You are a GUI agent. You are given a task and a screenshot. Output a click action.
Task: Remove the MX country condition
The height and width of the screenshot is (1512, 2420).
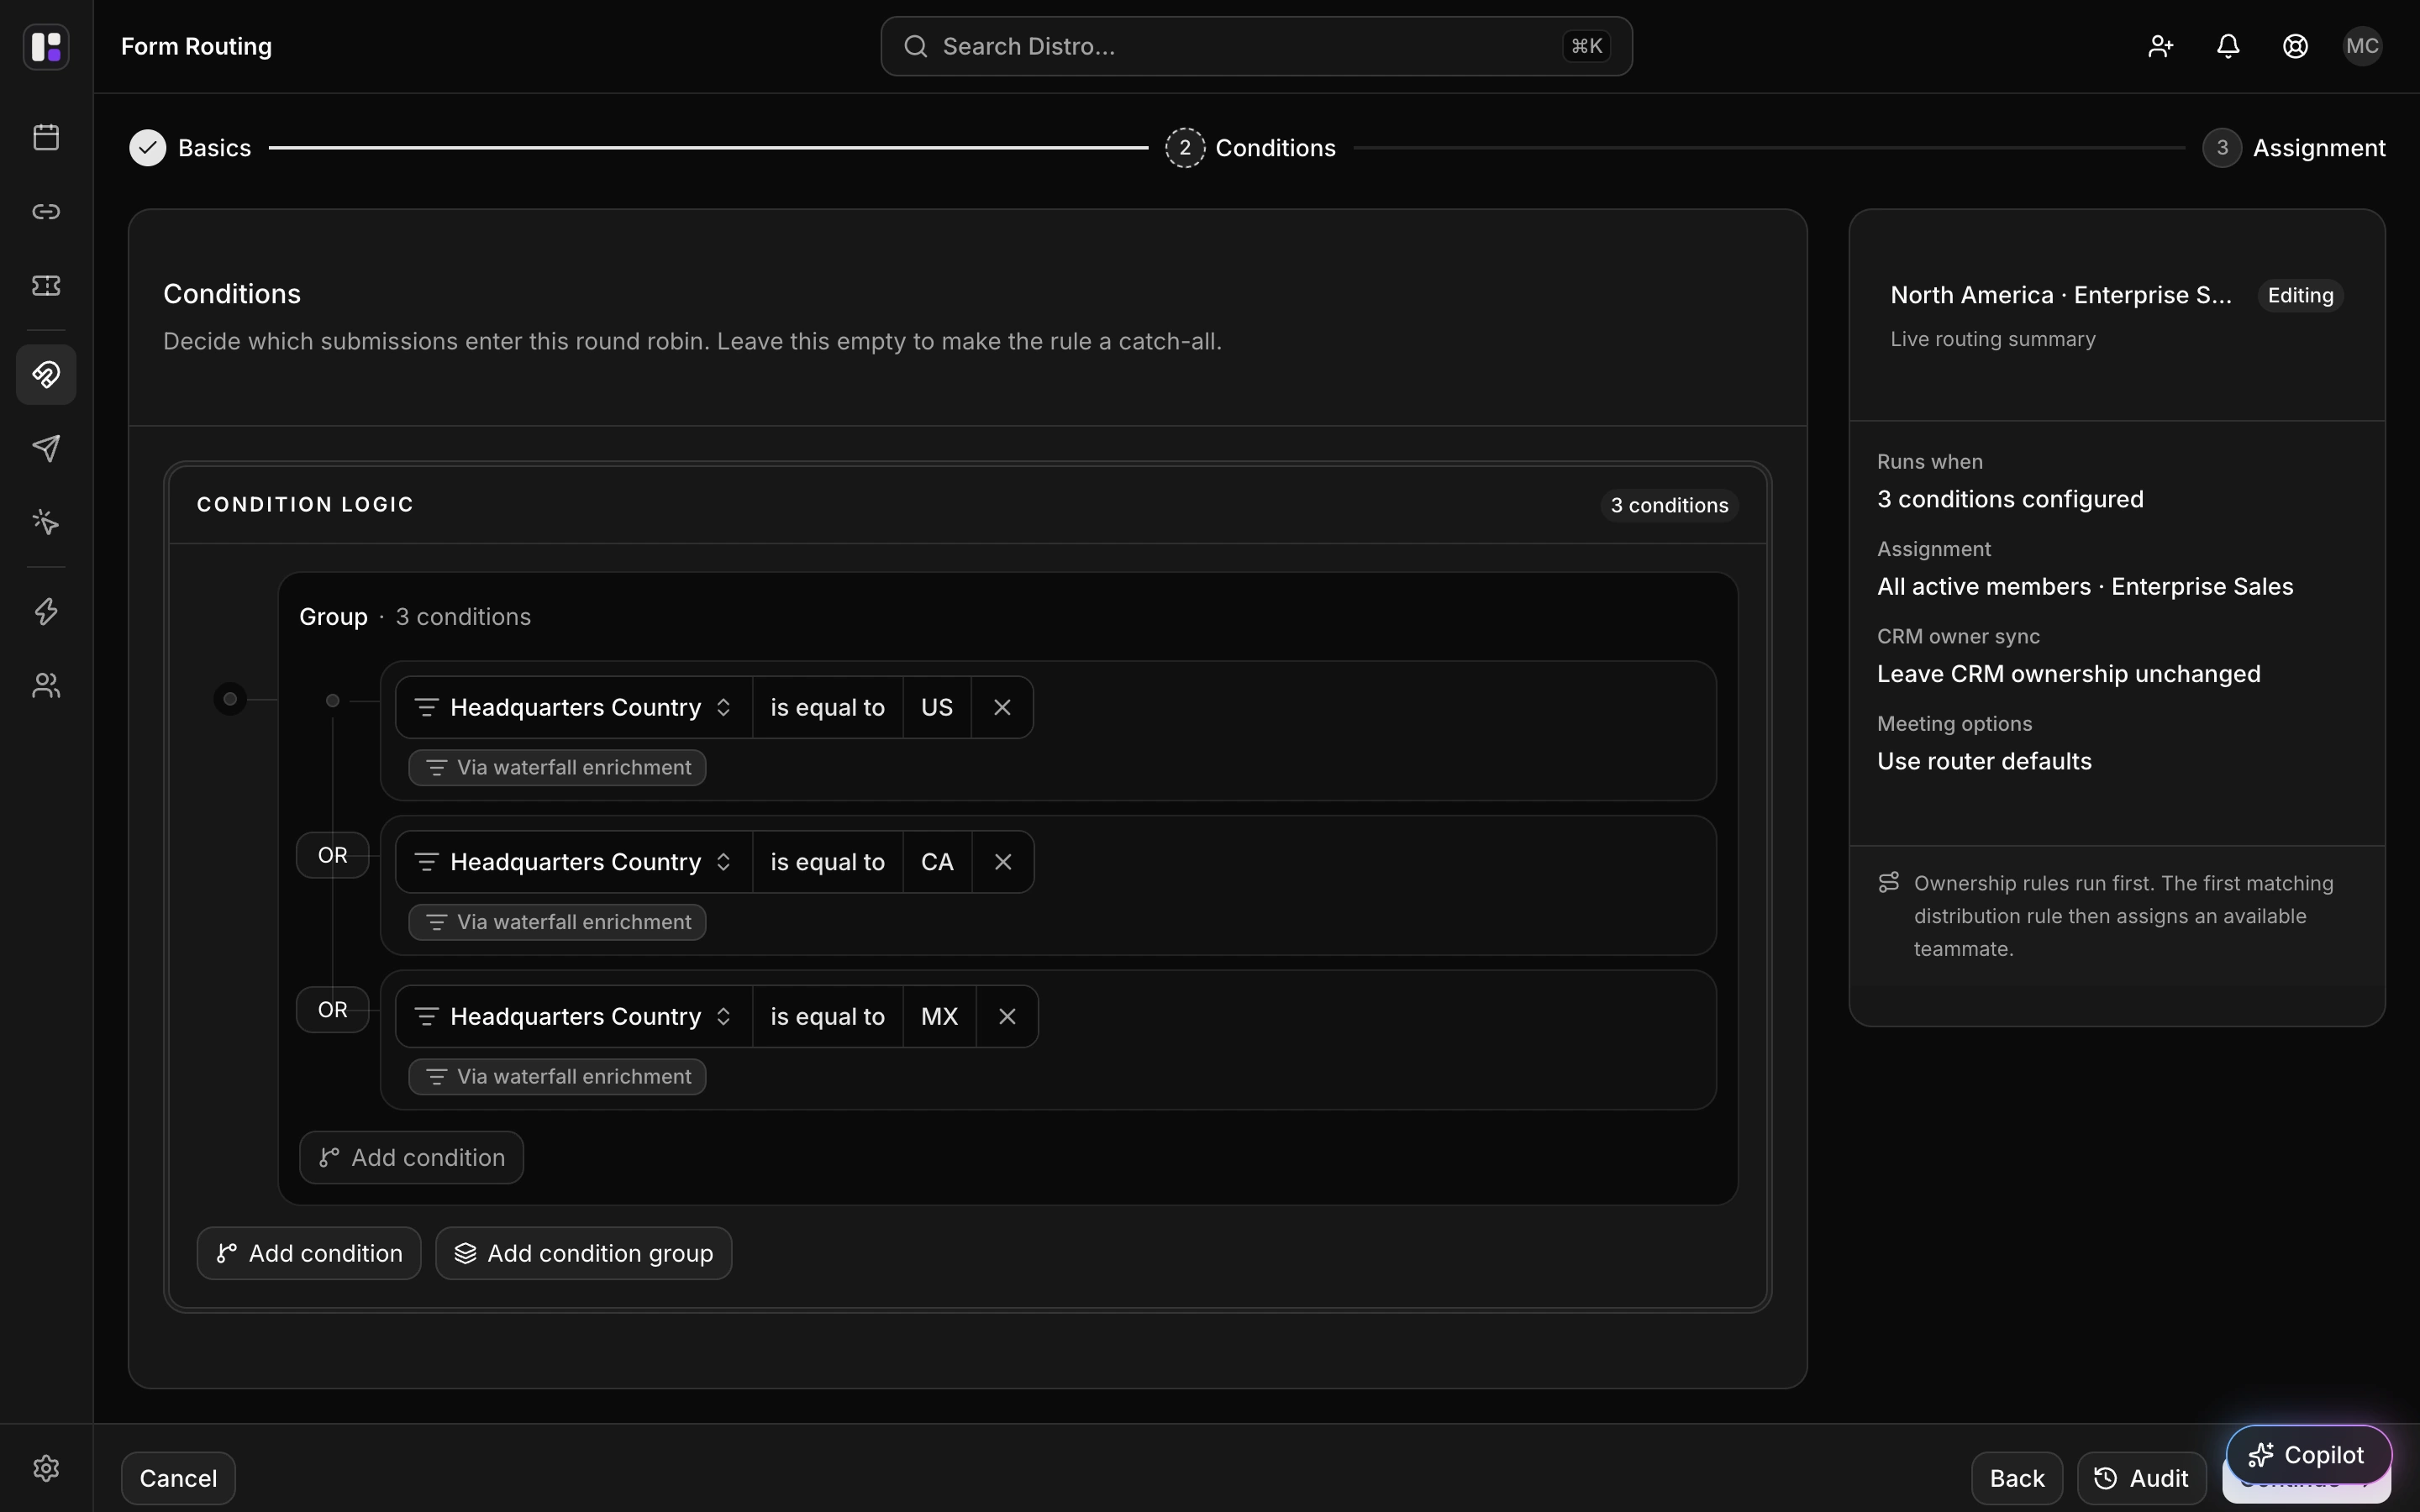tap(1007, 1016)
